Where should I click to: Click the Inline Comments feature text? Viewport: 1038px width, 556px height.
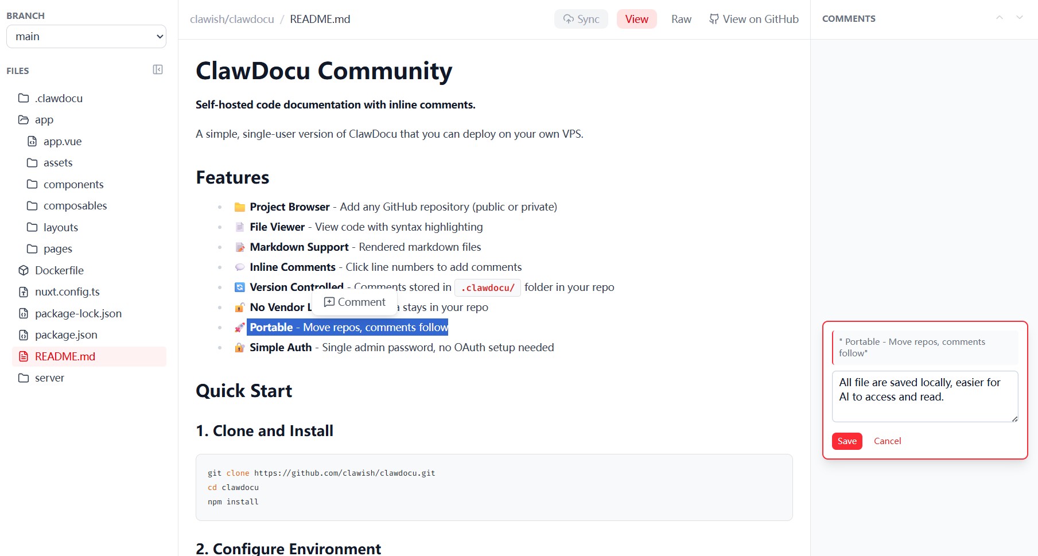(386, 267)
